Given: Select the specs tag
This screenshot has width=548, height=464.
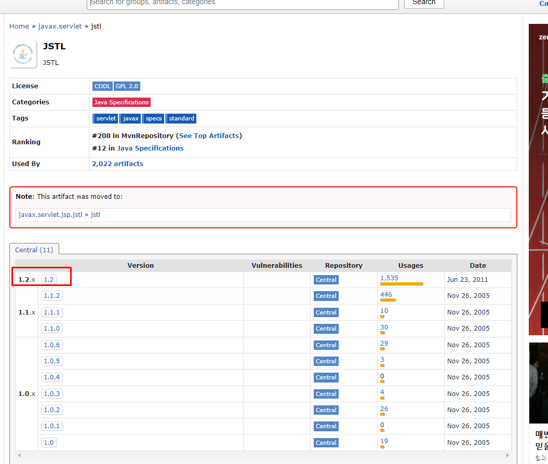Looking at the screenshot, I should click(x=153, y=118).
